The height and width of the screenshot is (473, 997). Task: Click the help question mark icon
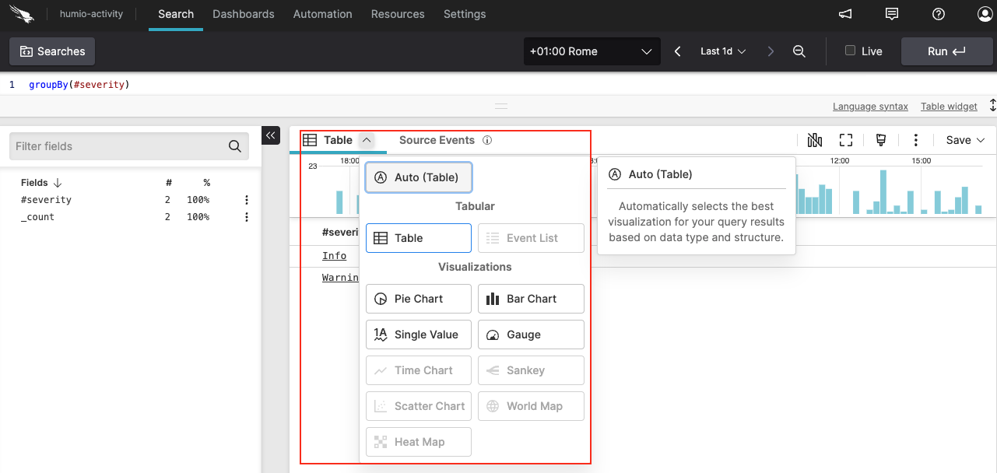pyautogui.click(x=938, y=14)
